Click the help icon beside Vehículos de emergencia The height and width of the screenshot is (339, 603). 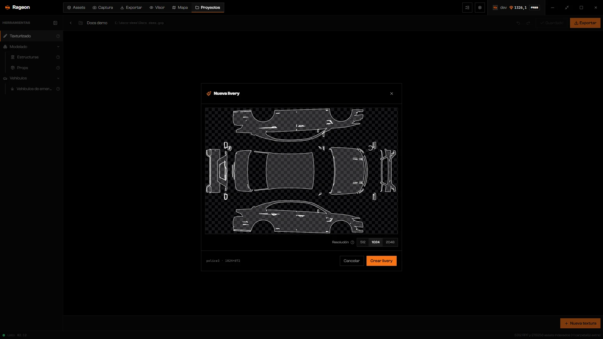pos(58,89)
